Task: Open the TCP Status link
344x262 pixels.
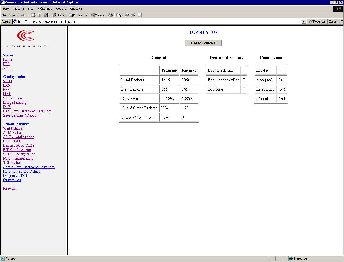Action: (x=12, y=163)
